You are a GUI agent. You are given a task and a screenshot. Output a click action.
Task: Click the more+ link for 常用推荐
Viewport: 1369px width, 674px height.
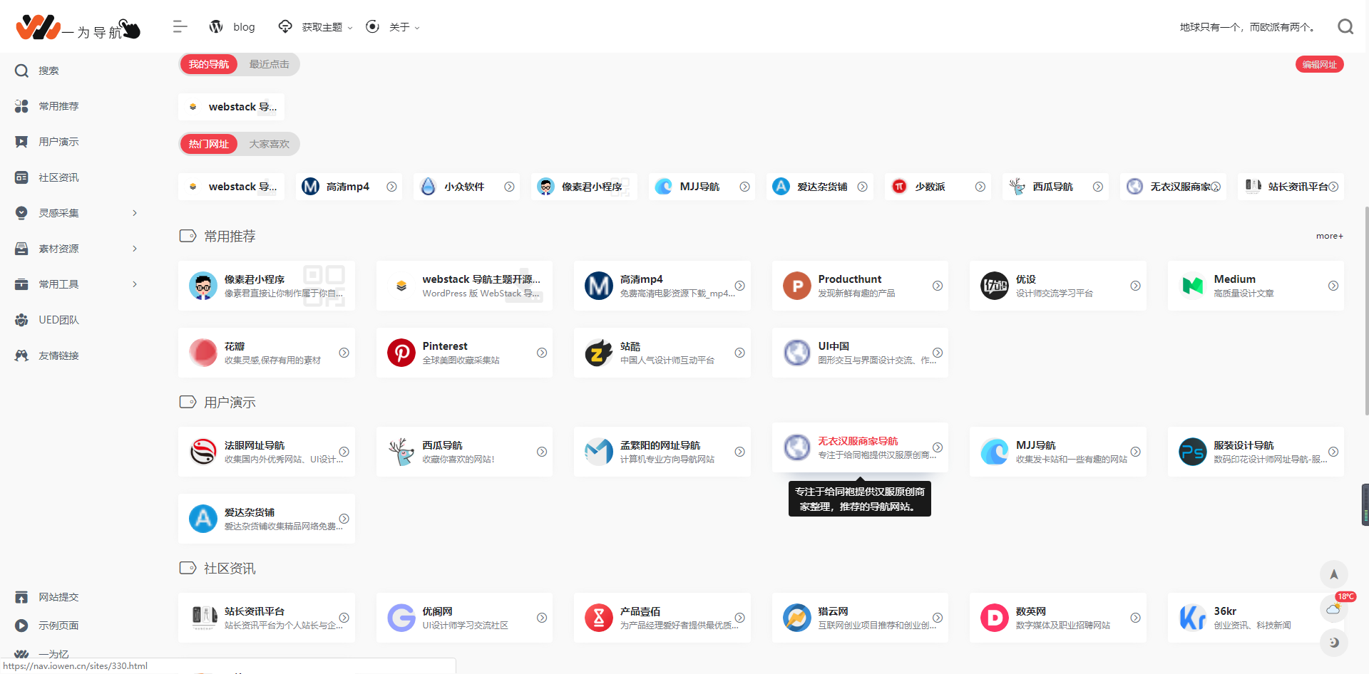click(x=1329, y=236)
